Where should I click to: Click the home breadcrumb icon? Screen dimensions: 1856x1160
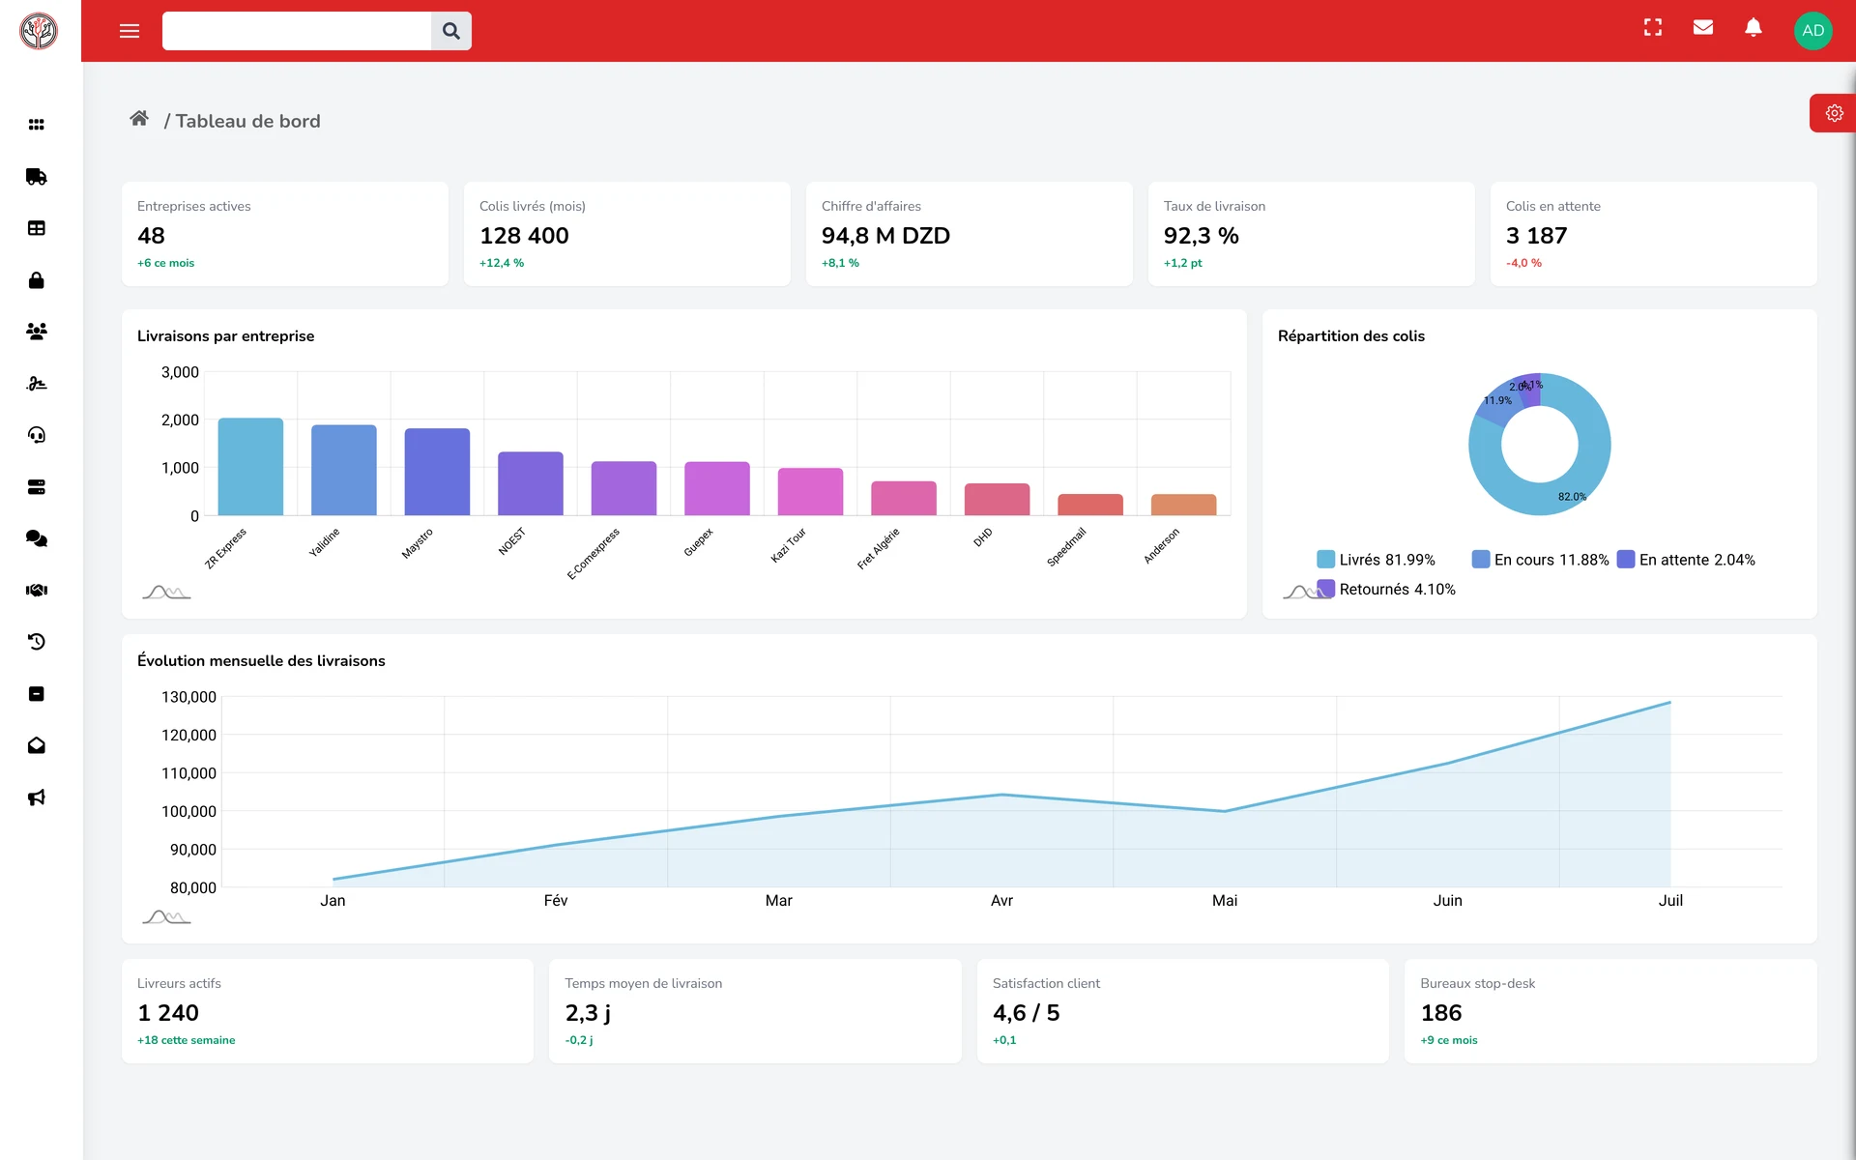pos(139,119)
